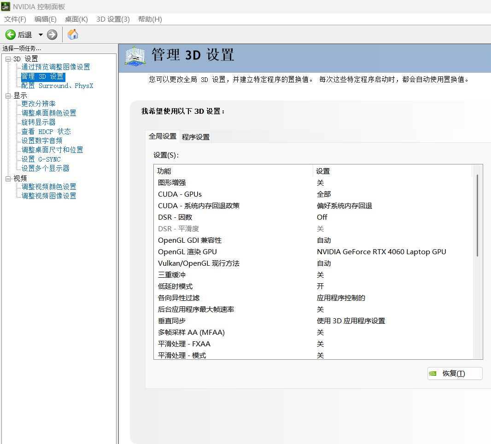Click 使用 3D 应用程序设置 value

351,321
